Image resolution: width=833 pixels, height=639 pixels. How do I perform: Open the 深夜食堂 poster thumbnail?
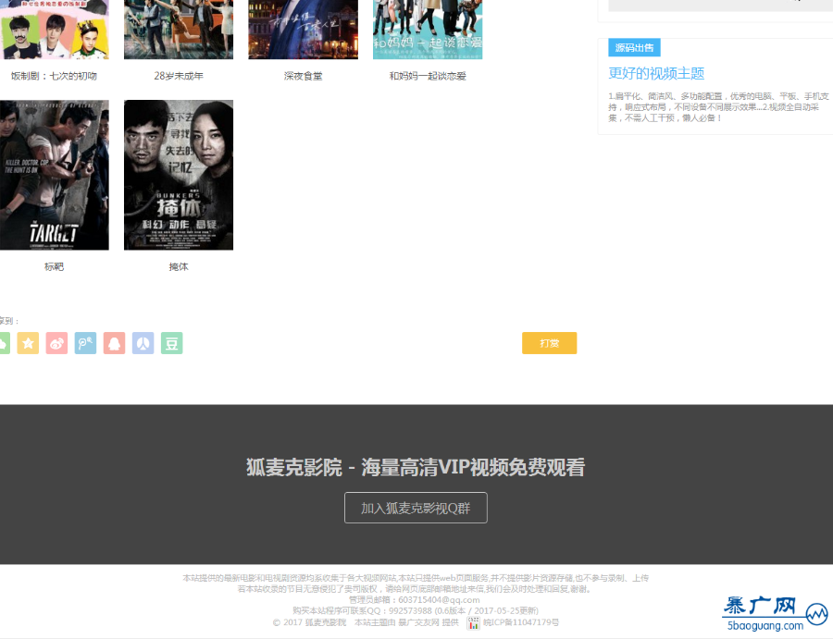point(303,30)
